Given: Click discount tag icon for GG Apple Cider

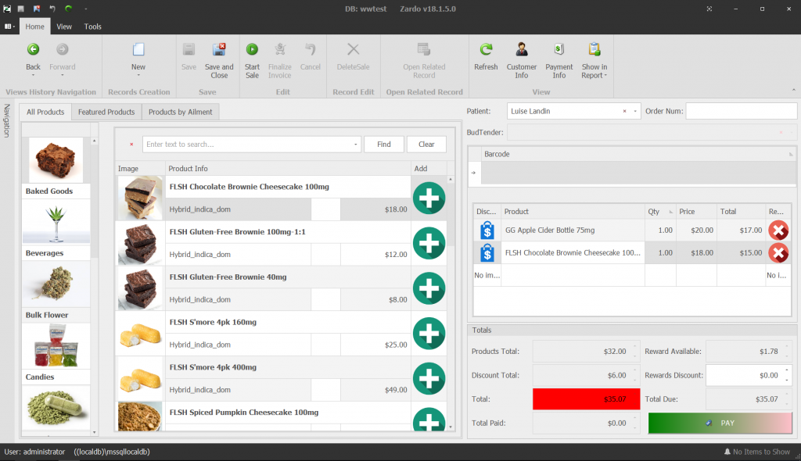Looking at the screenshot, I should [x=487, y=230].
